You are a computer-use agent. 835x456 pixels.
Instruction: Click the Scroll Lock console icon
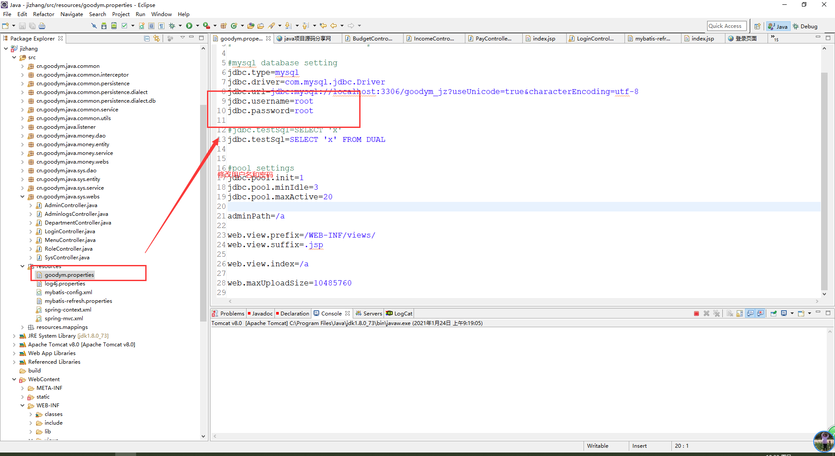(x=739, y=313)
